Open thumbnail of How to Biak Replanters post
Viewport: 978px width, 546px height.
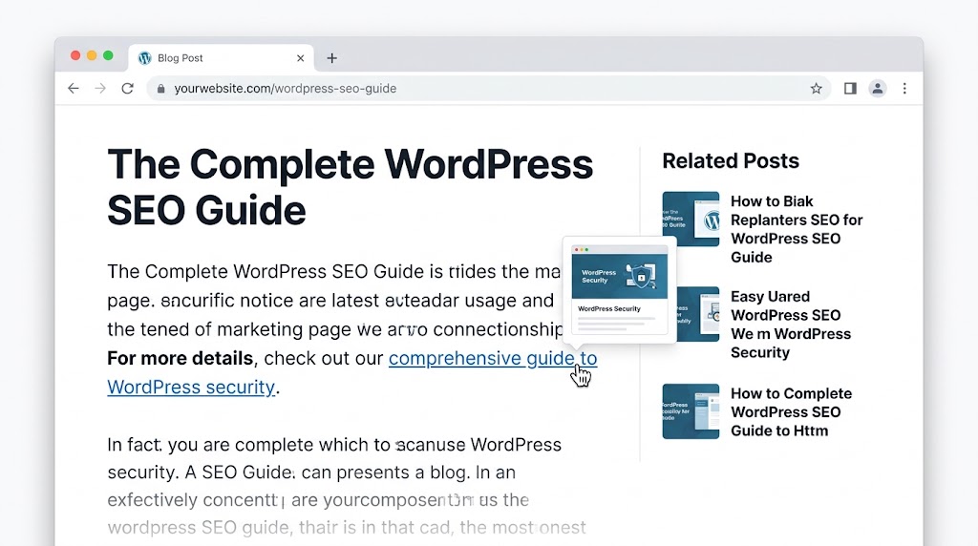pyautogui.click(x=691, y=219)
